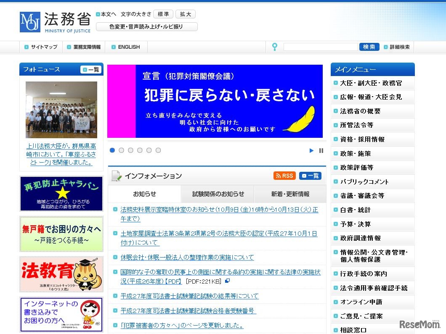Screen dimensions: 446x334
Task: Select 標準 text size option
Action: click(163, 14)
